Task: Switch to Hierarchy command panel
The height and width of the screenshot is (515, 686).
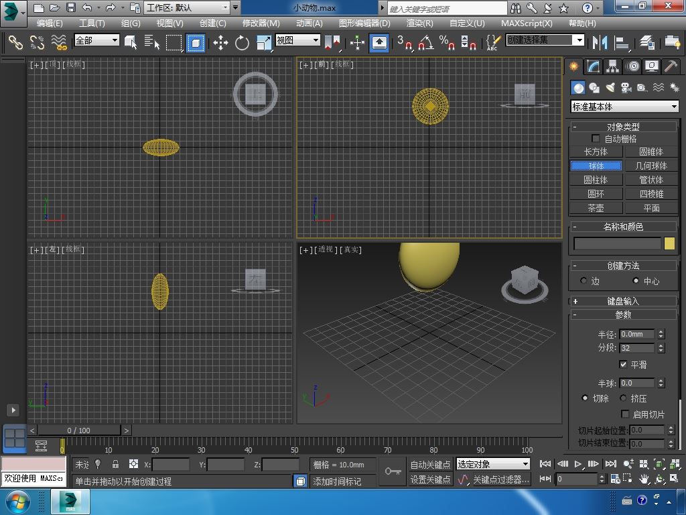Action: tap(612, 66)
